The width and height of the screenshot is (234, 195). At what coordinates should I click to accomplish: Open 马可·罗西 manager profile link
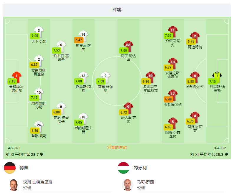[x=145, y=182]
